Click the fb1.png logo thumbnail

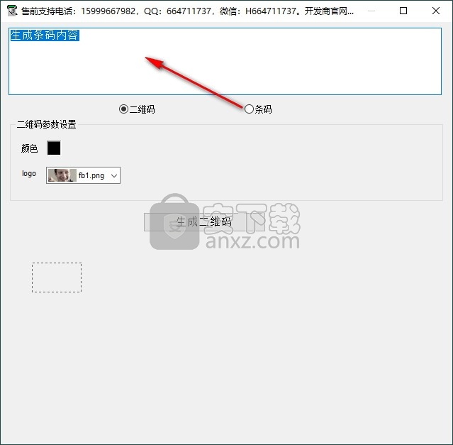(62, 175)
